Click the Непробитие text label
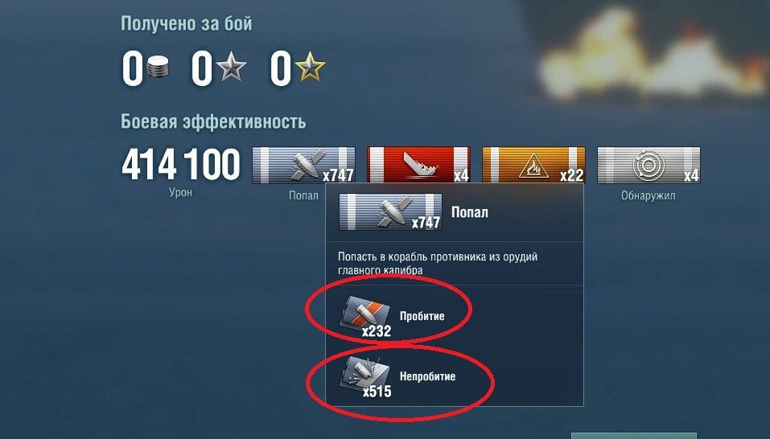 (x=427, y=376)
